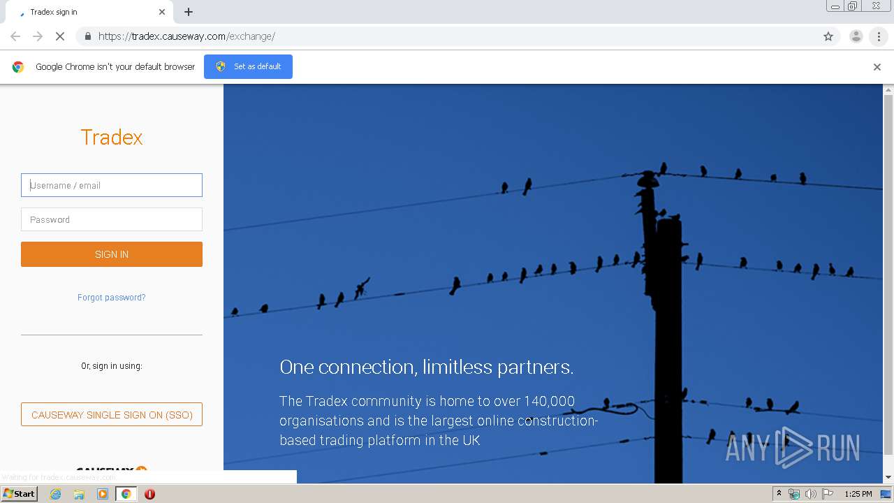Bookmark this page with star

tap(828, 36)
